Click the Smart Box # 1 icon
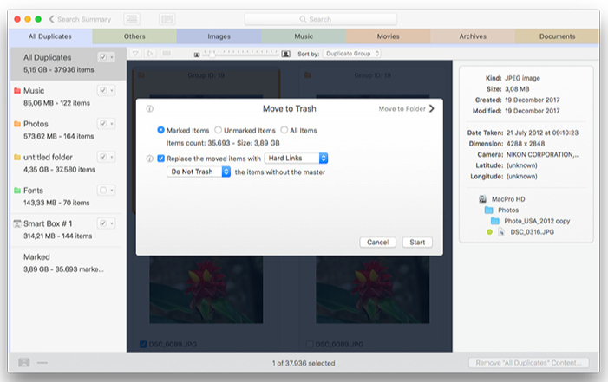The image size is (608, 382). pyautogui.click(x=17, y=223)
